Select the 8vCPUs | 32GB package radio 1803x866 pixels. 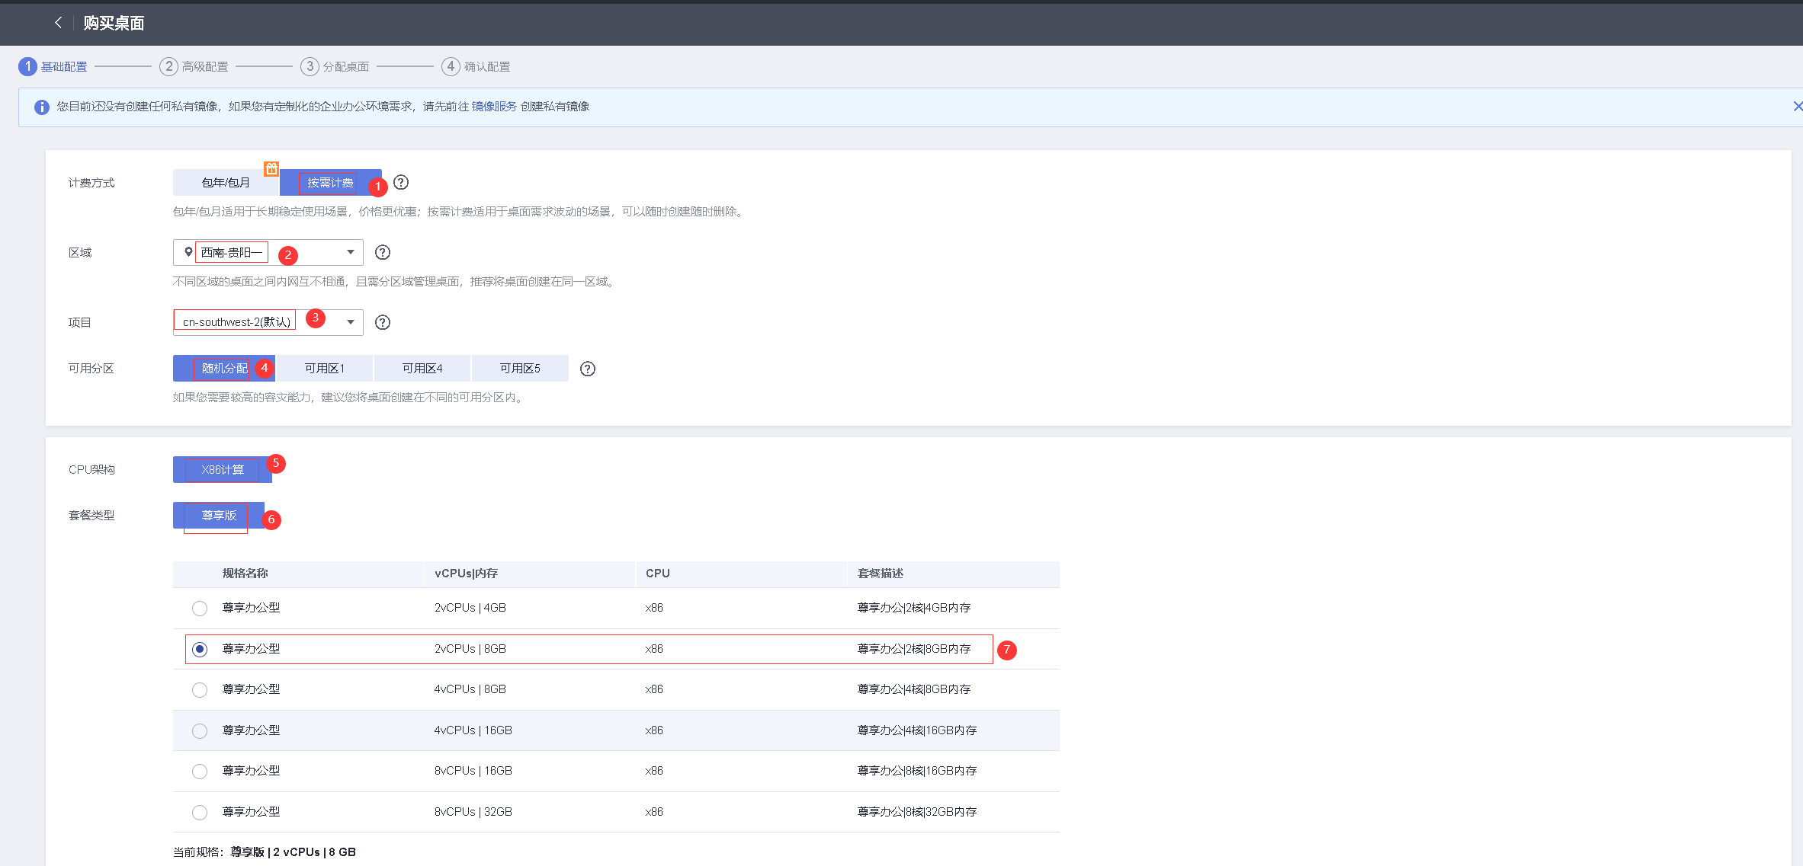200,813
